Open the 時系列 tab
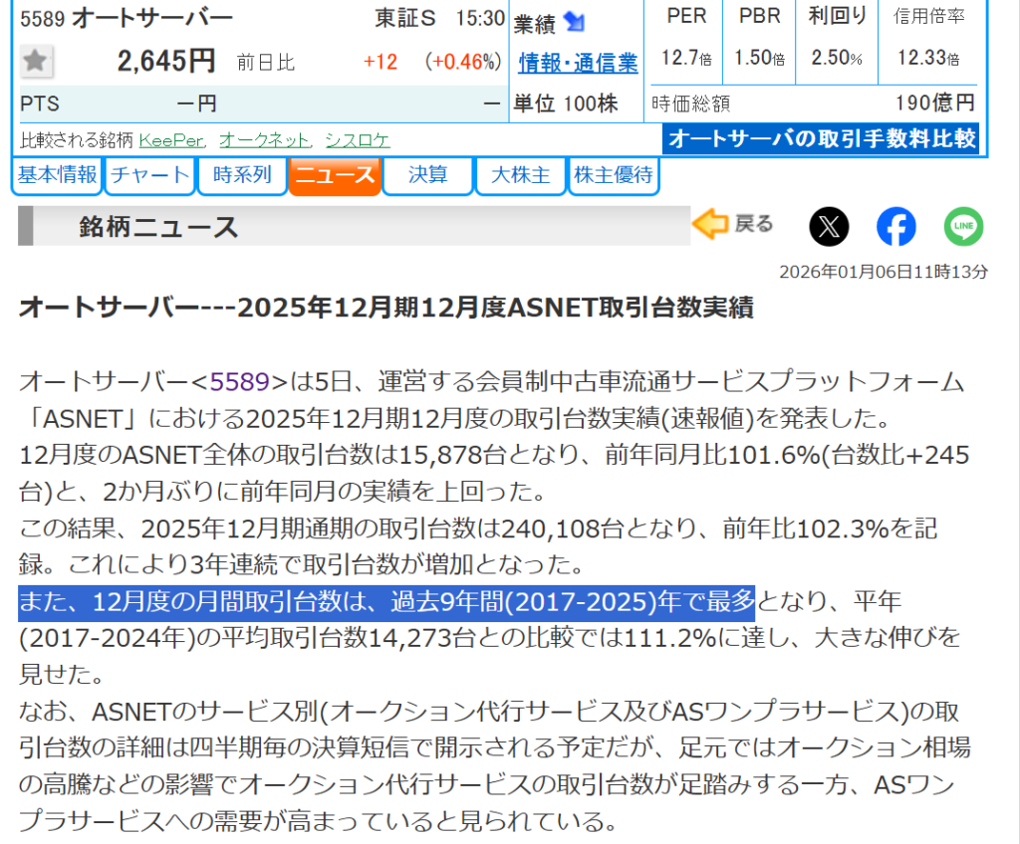This screenshot has height=844, width=1020. coord(241,176)
